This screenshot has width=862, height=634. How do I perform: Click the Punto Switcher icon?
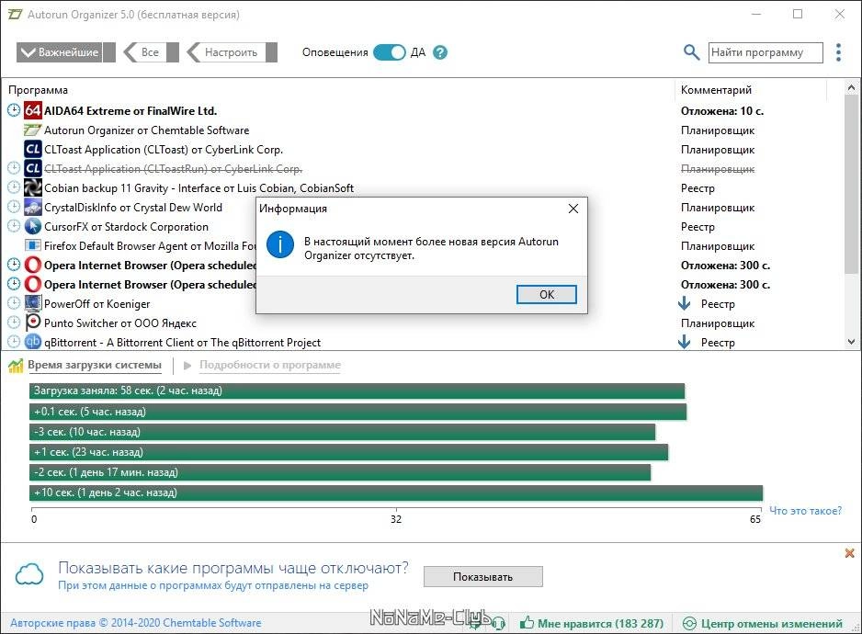(32, 323)
